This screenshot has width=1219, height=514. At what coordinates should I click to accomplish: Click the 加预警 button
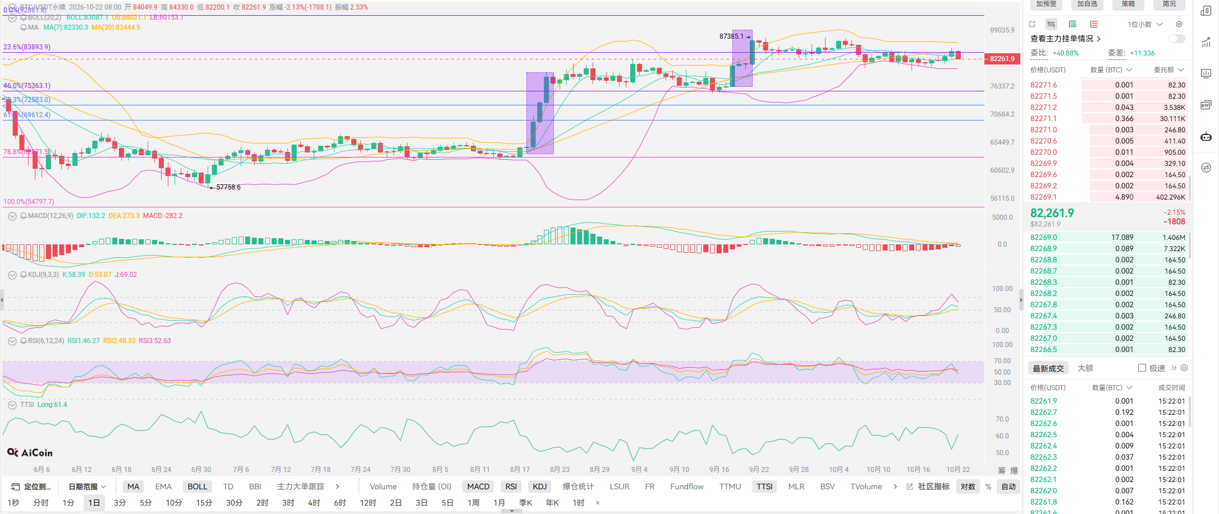1046,4
